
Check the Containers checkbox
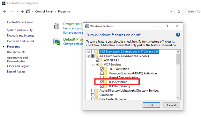pyautogui.click(x=93, y=95)
